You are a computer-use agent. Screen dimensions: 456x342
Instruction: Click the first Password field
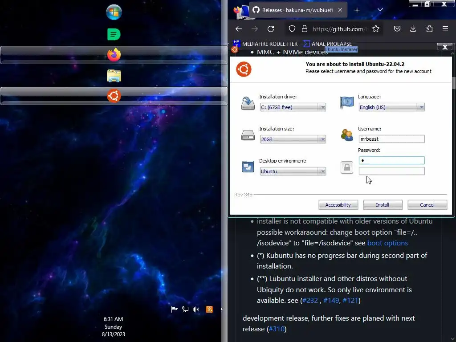coord(391,160)
